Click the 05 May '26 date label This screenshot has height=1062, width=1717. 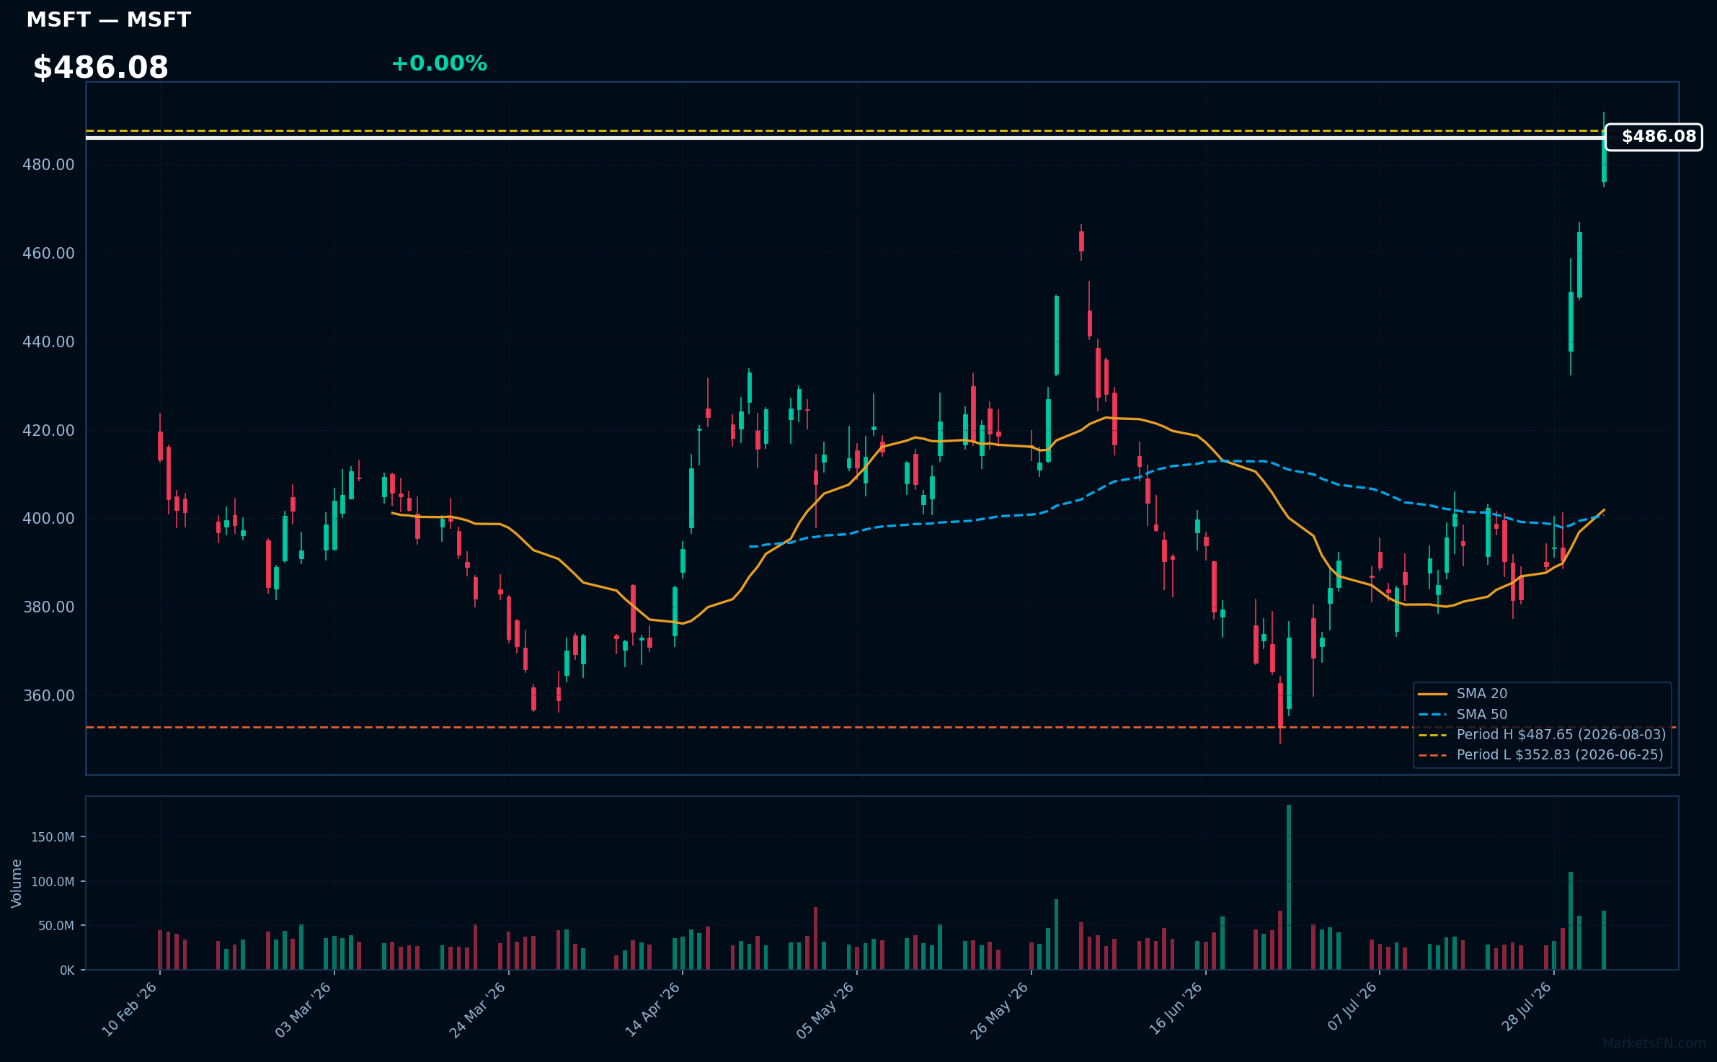point(826,1009)
